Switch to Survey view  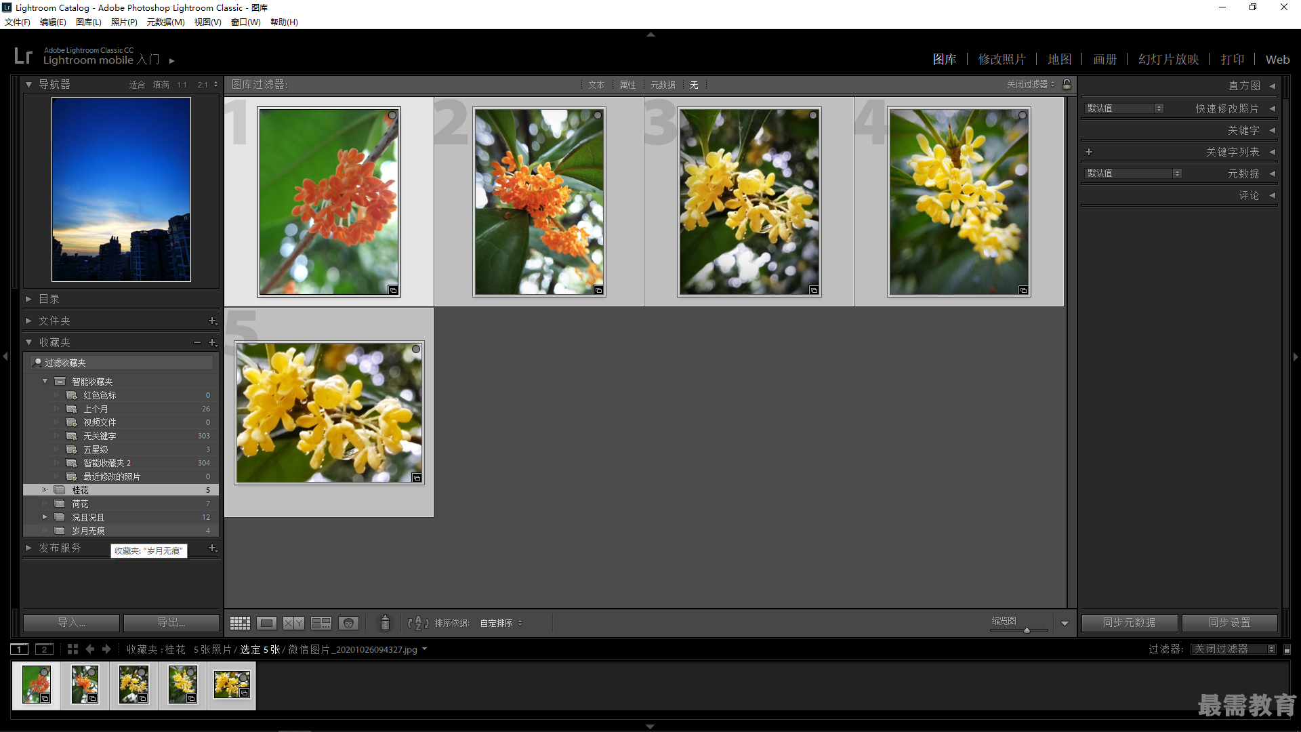(321, 623)
